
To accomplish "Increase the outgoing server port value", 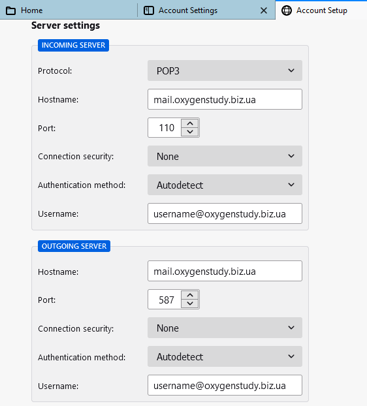I will [190, 295].
